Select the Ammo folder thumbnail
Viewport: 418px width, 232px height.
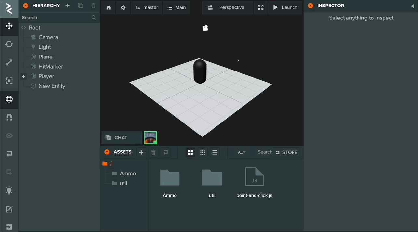(x=170, y=183)
